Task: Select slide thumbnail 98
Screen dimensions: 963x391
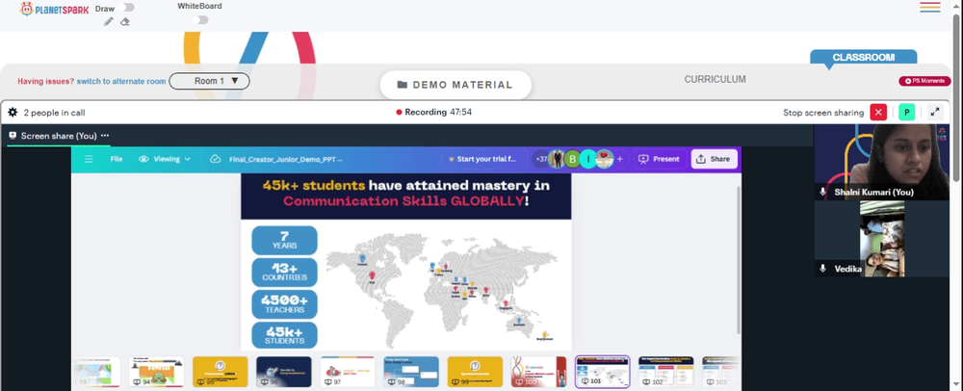Action: pos(411,372)
